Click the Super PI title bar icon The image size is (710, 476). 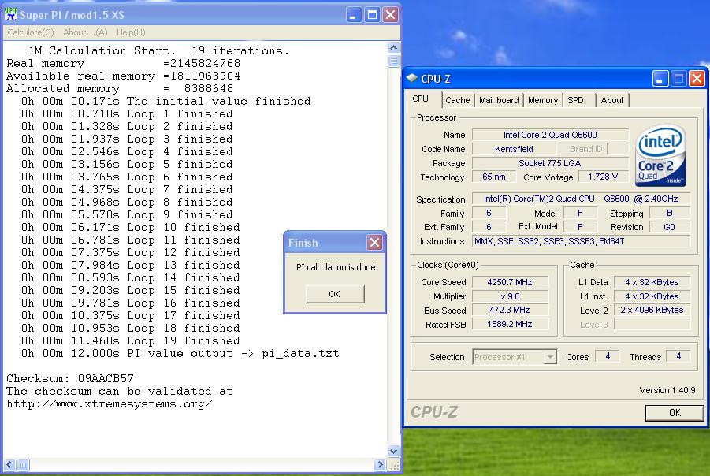coord(11,14)
